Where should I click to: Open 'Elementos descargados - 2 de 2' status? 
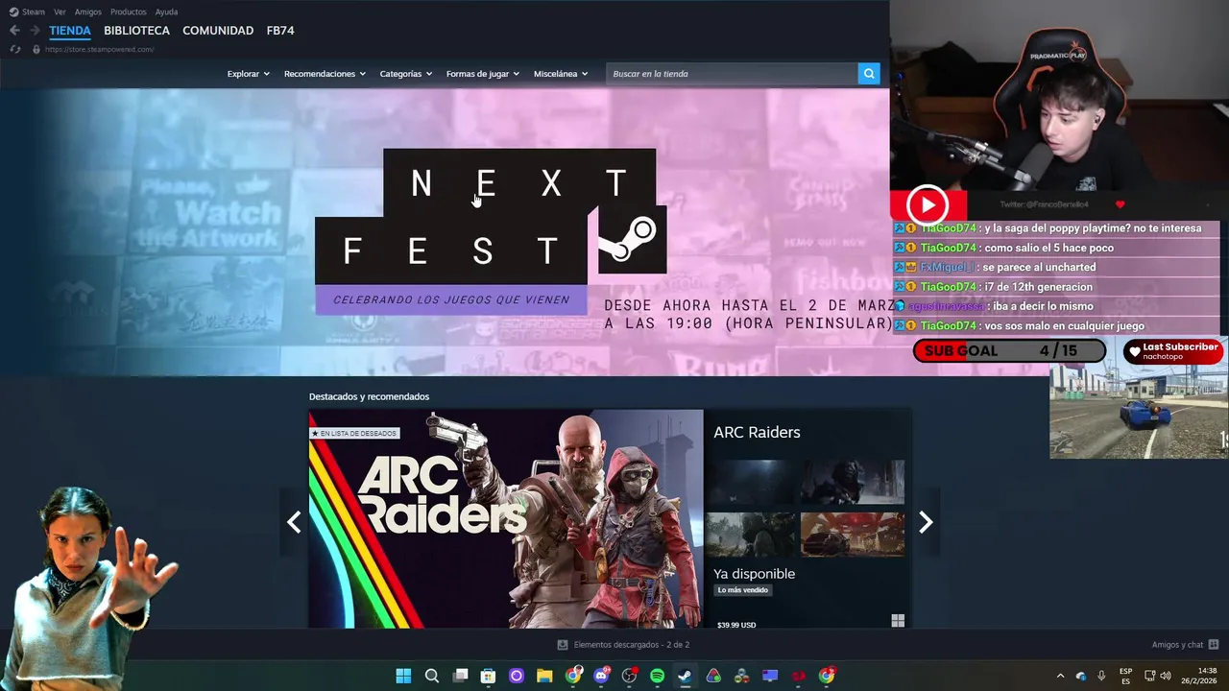[632, 645]
